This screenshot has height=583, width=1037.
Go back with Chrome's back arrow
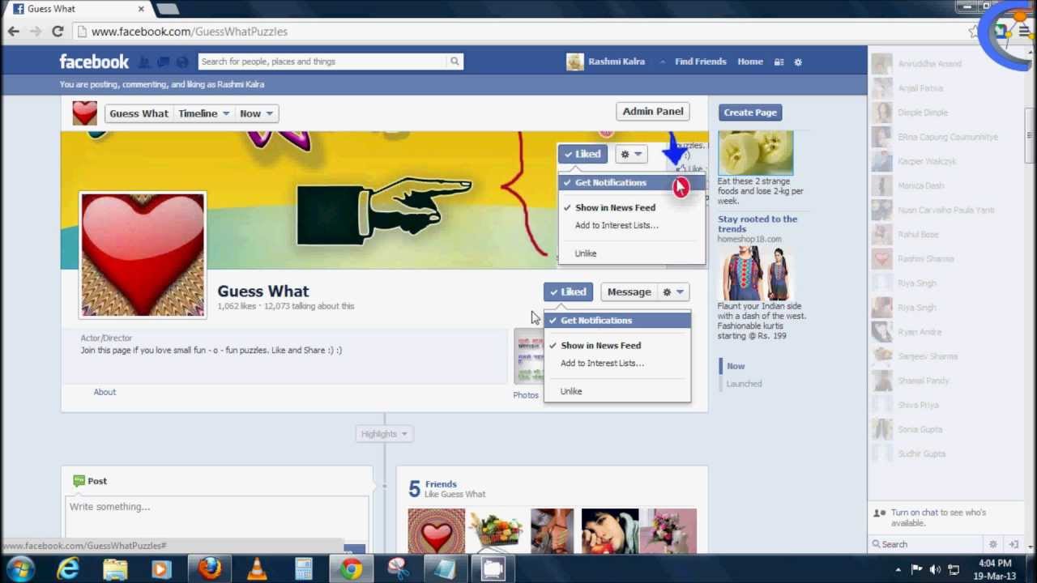(14, 32)
